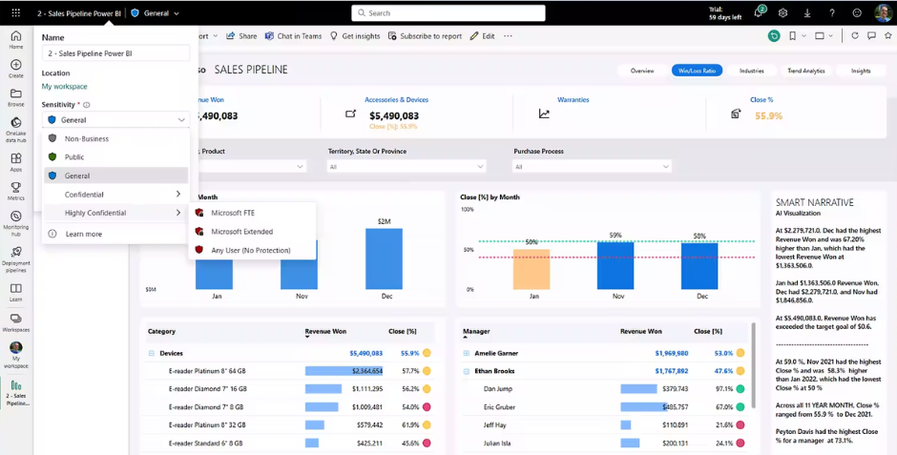Expand header General label chevron

(177, 13)
